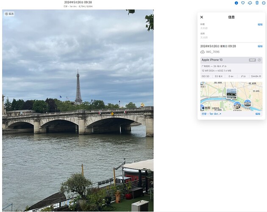Click the 无标题 title placeholder
Screen dimensions: 267x212
[x=204, y=28]
